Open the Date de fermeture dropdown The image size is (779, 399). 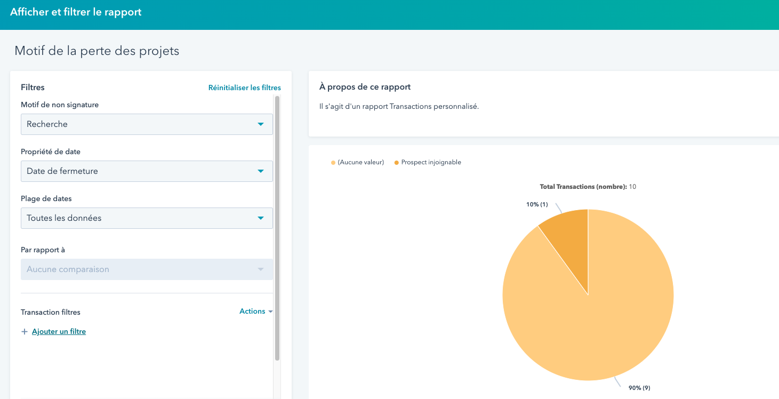coord(147,171)
